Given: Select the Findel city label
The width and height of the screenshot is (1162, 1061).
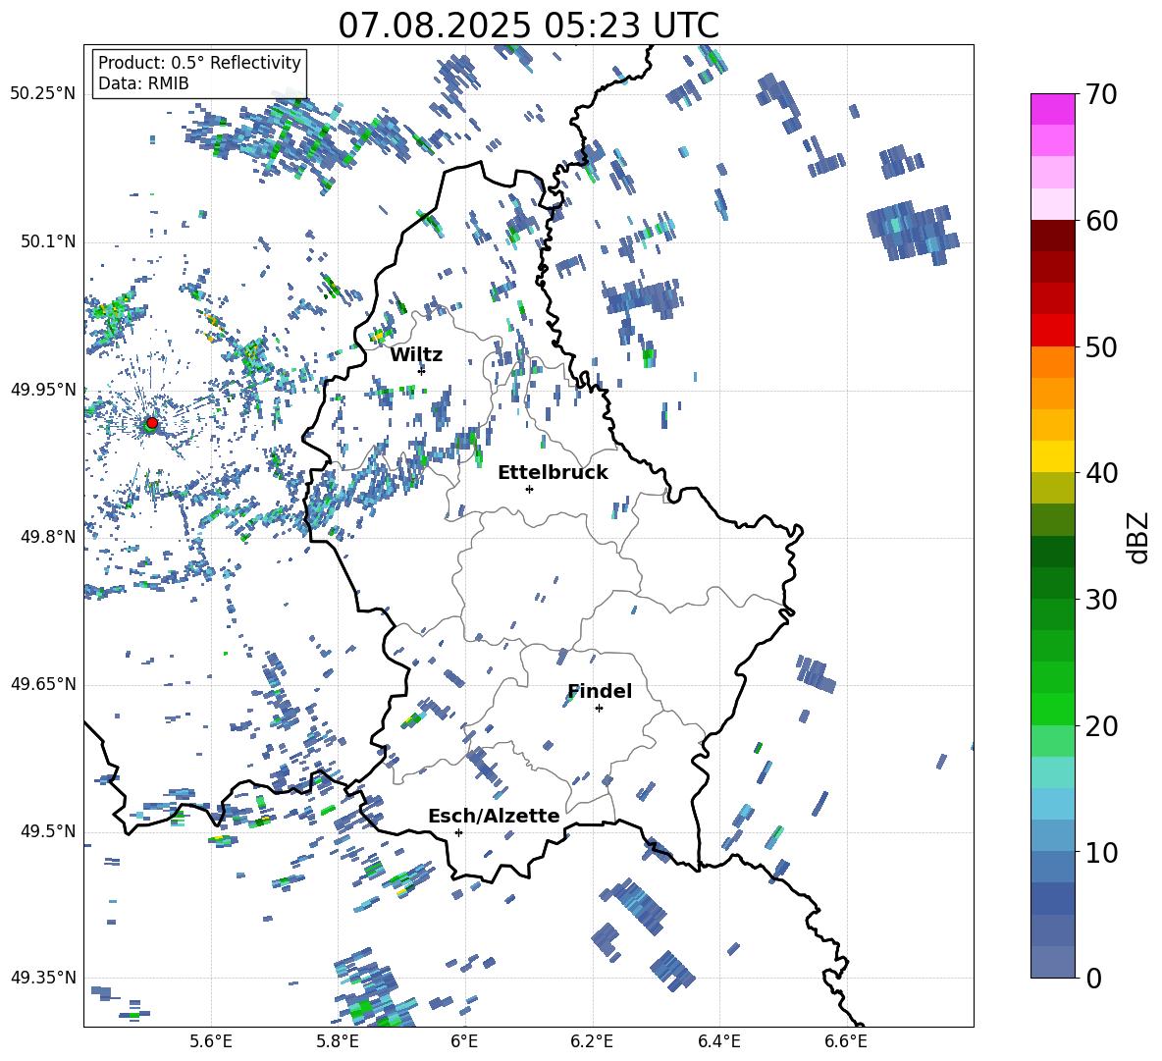Looking at the screenshot, I should (x=600, y=691).
